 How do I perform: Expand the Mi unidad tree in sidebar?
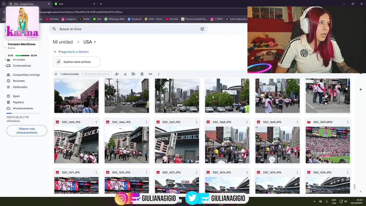click(5, 60)
